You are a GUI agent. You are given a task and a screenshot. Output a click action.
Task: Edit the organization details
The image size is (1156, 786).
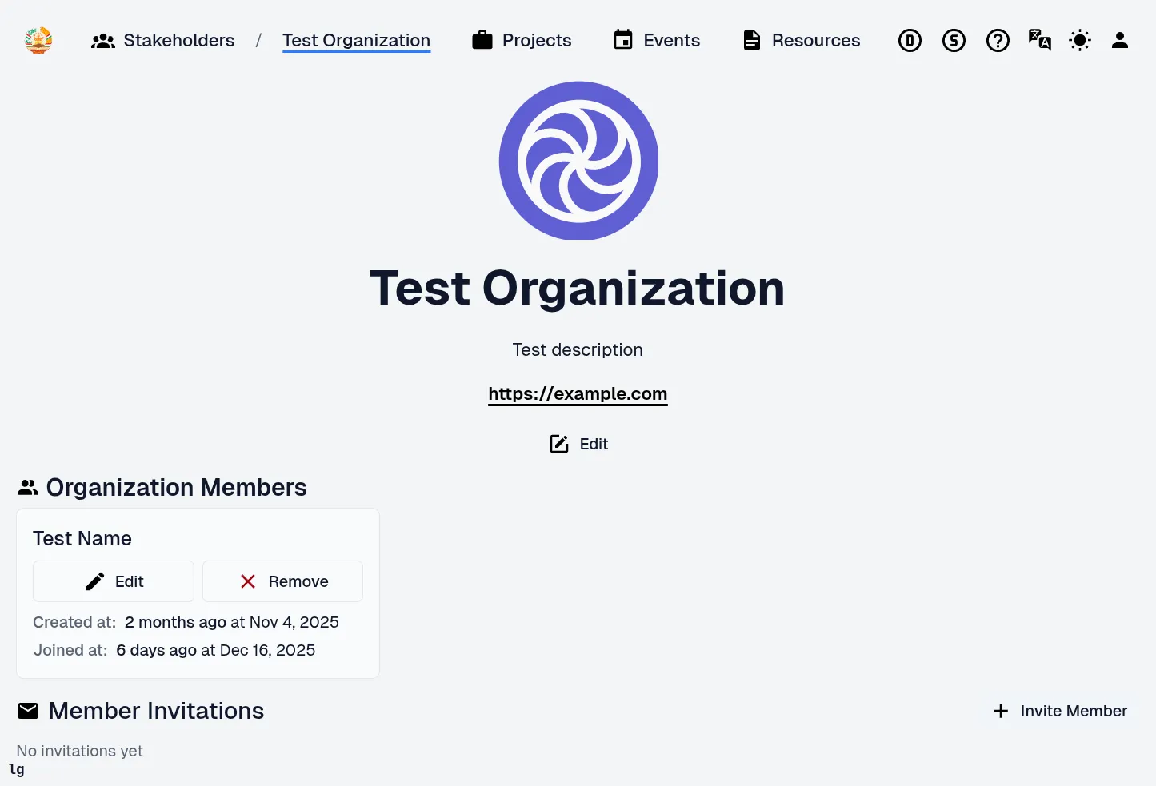[578, 444]
